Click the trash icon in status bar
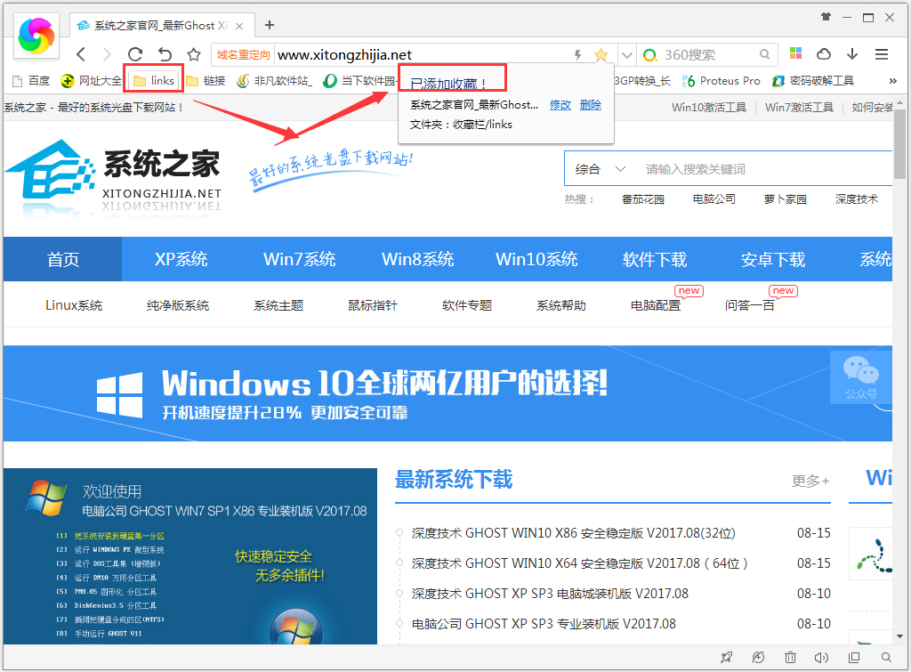 click(x=790, y=658)
